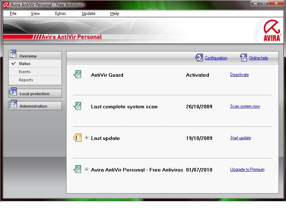This screenshot has width=286, height=217.
Task: Click the AntiVir Guard label
Action: pos(107,75)
